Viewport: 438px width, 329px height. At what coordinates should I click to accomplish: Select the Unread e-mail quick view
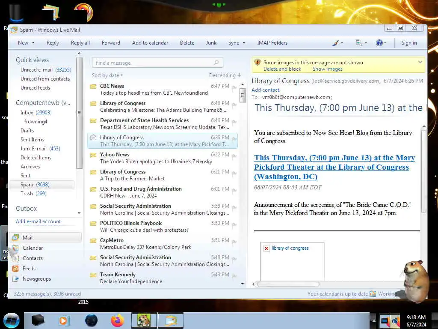[x=46, y=70]
